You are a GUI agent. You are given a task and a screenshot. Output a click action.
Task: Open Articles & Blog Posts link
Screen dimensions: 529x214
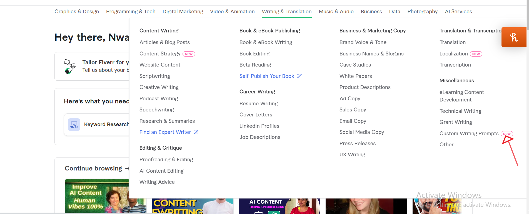[x=164, y=42]
